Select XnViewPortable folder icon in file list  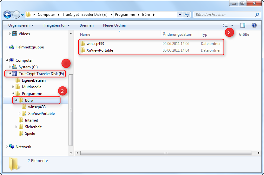(x=82, y=50)
